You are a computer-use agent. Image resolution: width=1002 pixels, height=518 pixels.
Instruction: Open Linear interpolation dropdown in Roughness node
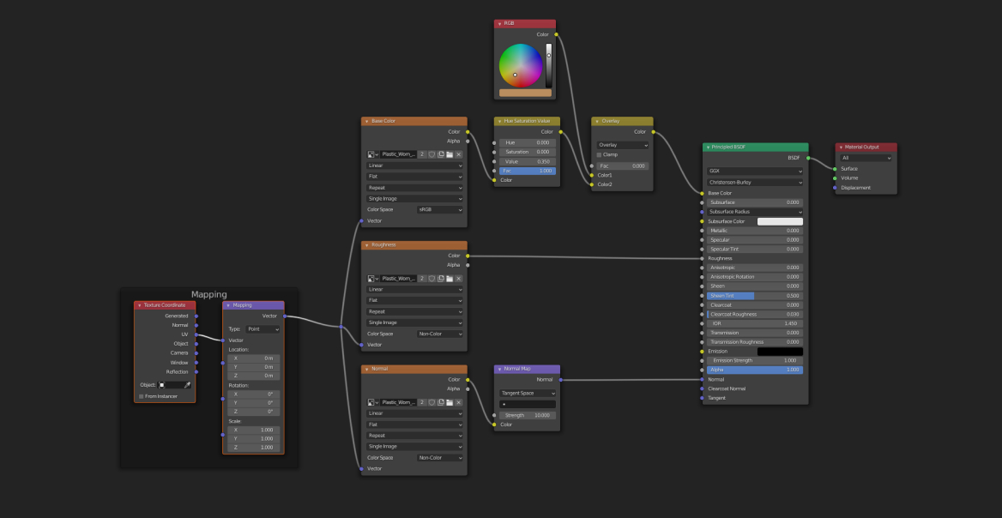coord(414,289)
